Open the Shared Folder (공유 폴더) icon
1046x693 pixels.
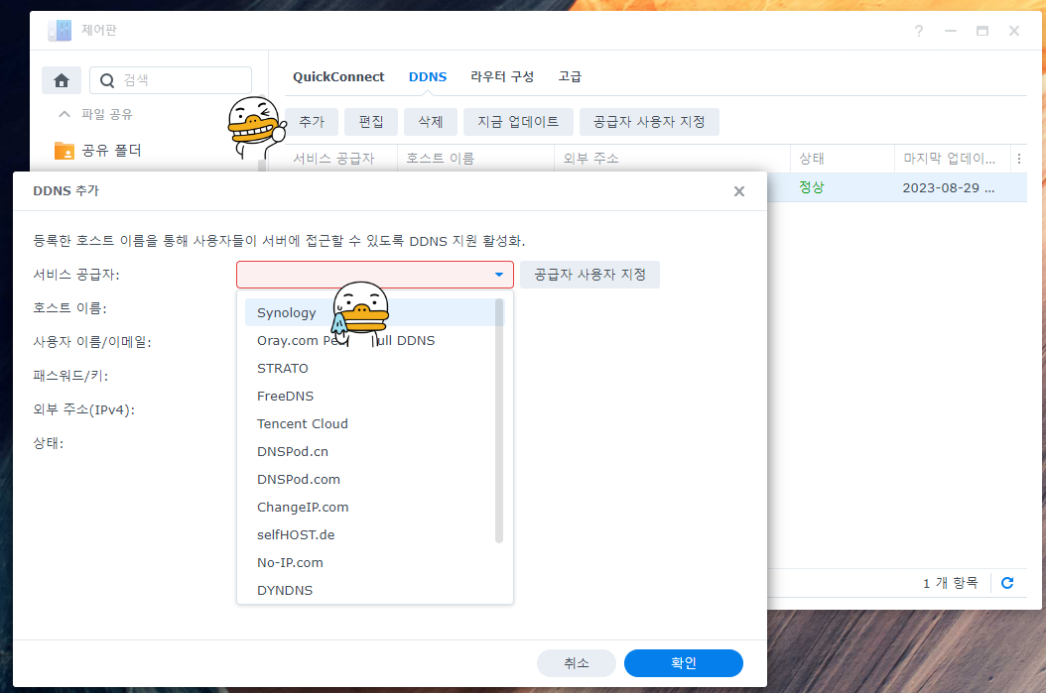(x=65, y=151)
